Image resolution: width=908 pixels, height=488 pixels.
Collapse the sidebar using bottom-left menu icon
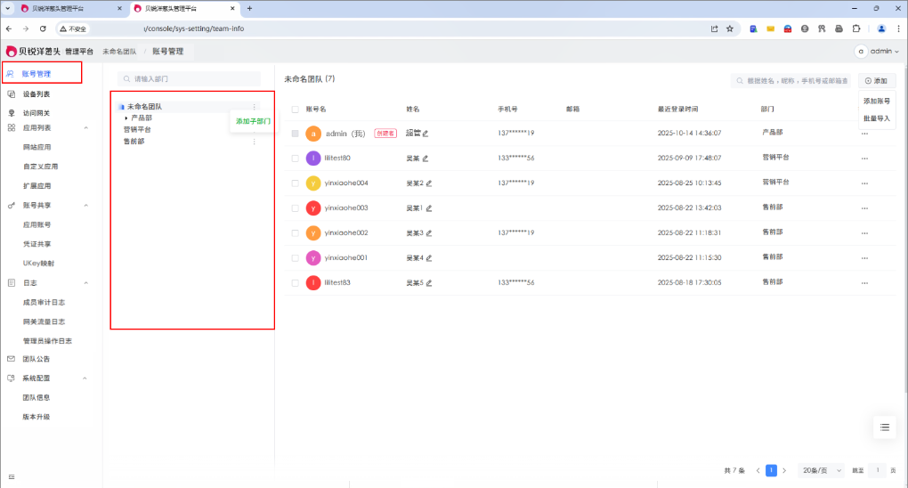click(12, 476)
